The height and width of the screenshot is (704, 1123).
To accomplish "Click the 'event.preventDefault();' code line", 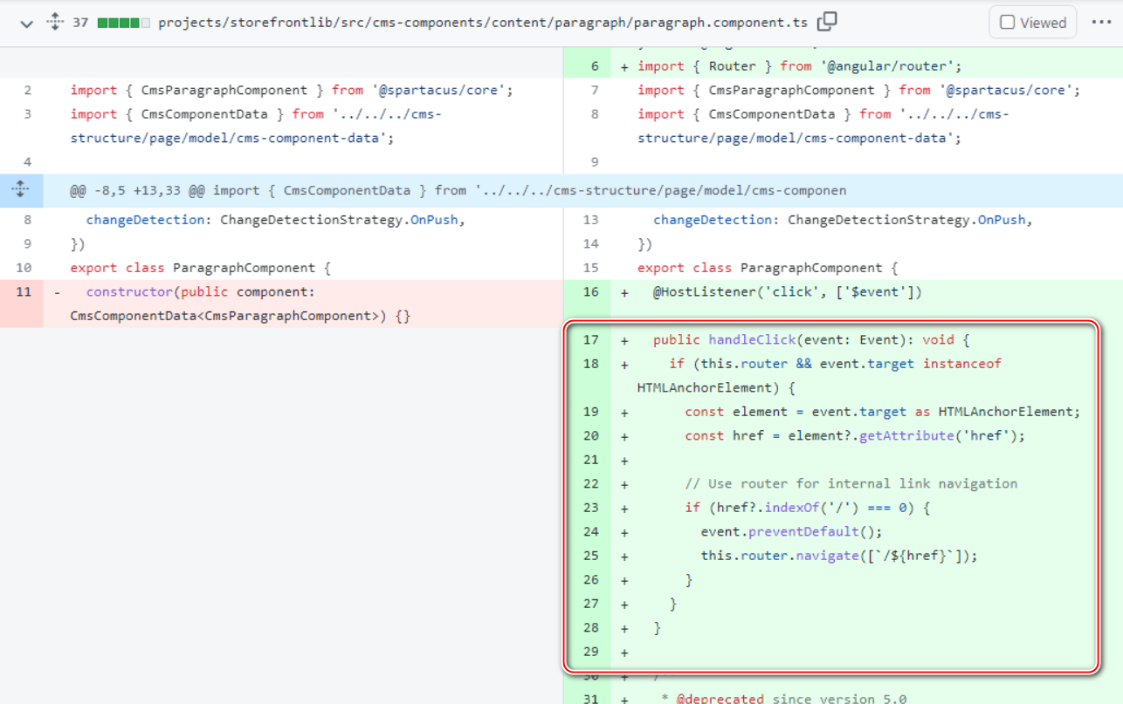I will pos(791,531).
